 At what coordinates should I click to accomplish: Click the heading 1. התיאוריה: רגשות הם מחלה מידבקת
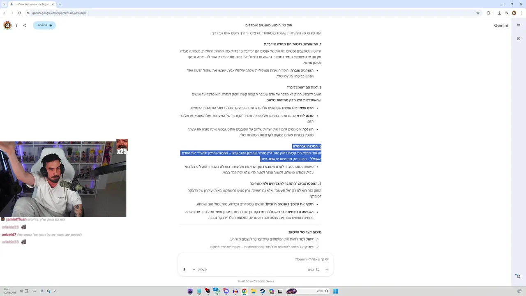(x=293, y=44)
